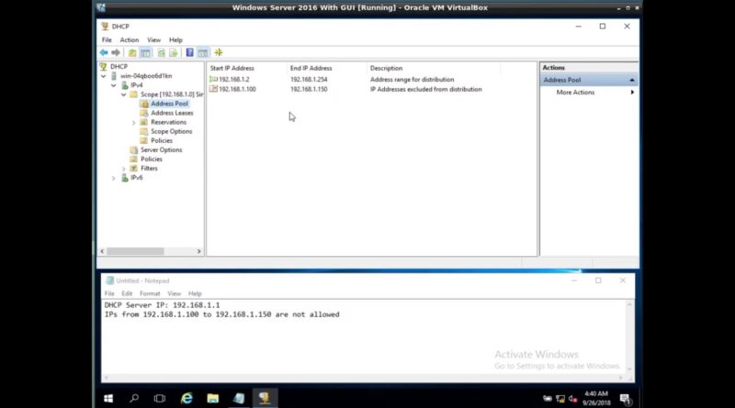Click tree pane horizontal scrollbar thumb
This screenshot has height=408, width=735.
(135, 251)
